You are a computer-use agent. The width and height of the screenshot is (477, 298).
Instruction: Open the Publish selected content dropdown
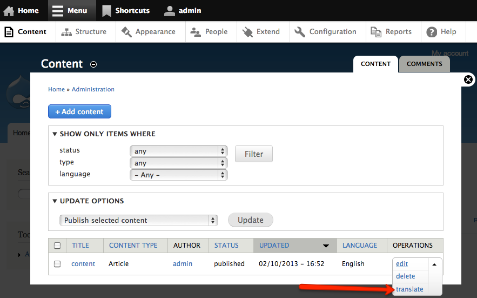(x=139, y=220)
